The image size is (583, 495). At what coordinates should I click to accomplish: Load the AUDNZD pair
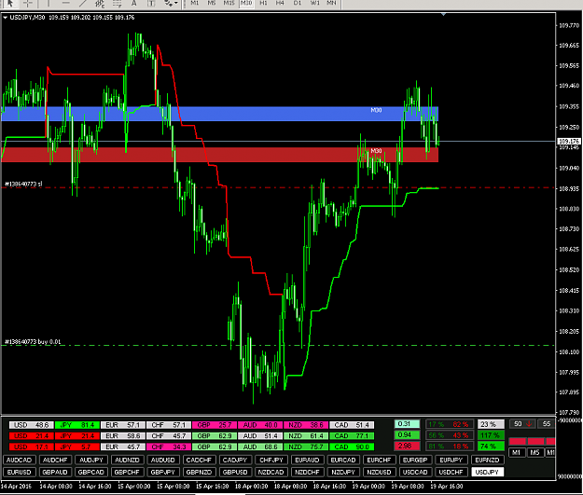(127, 461)
